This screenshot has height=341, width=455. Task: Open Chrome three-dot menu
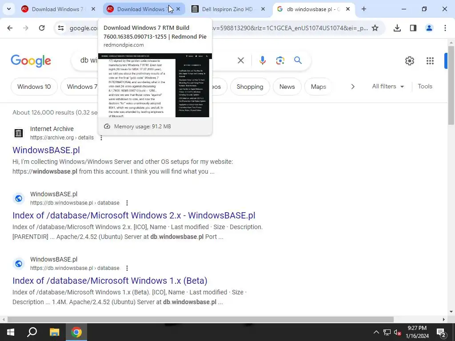click(x=445, y=28)
